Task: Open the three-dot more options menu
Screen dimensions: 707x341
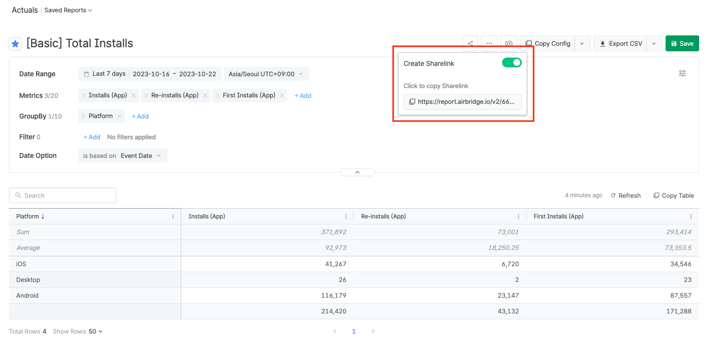Action: click(x=489, y=43)
